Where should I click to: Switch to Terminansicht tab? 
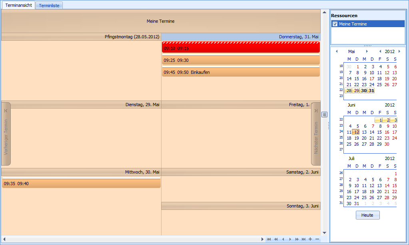click(18, 5)
